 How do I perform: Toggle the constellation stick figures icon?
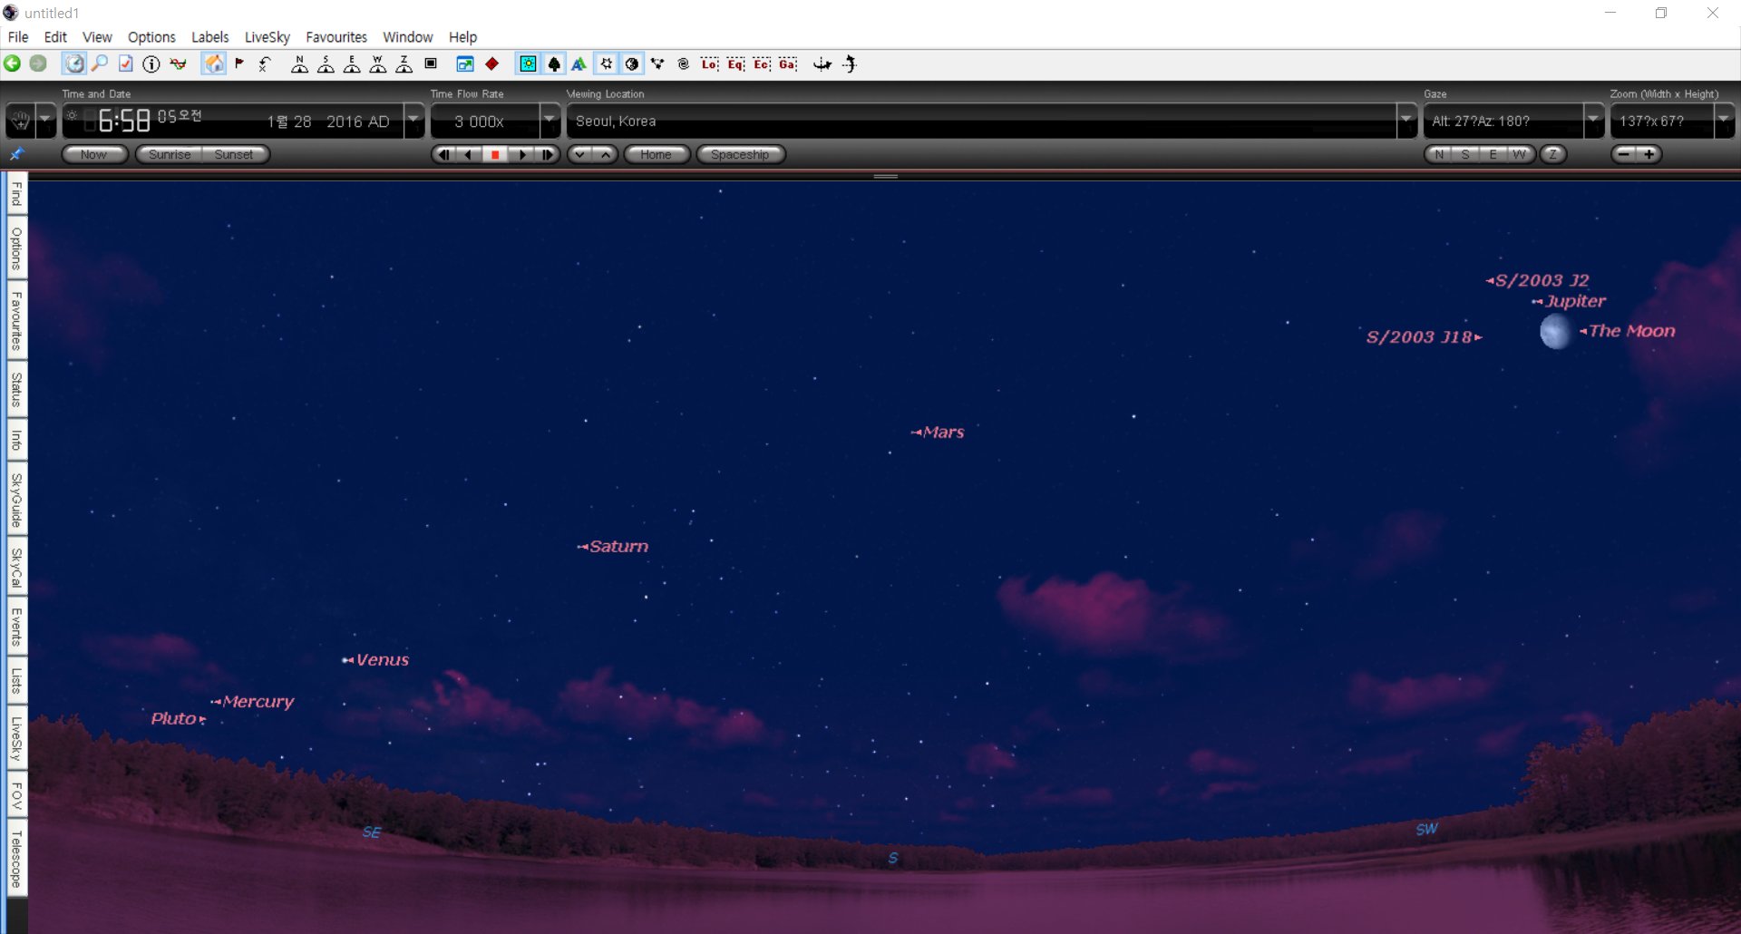pyautogui.click(x=657, y=63)
